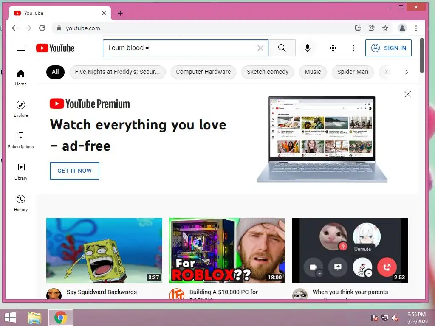Open Subscriptions in the sidebar

21,140
